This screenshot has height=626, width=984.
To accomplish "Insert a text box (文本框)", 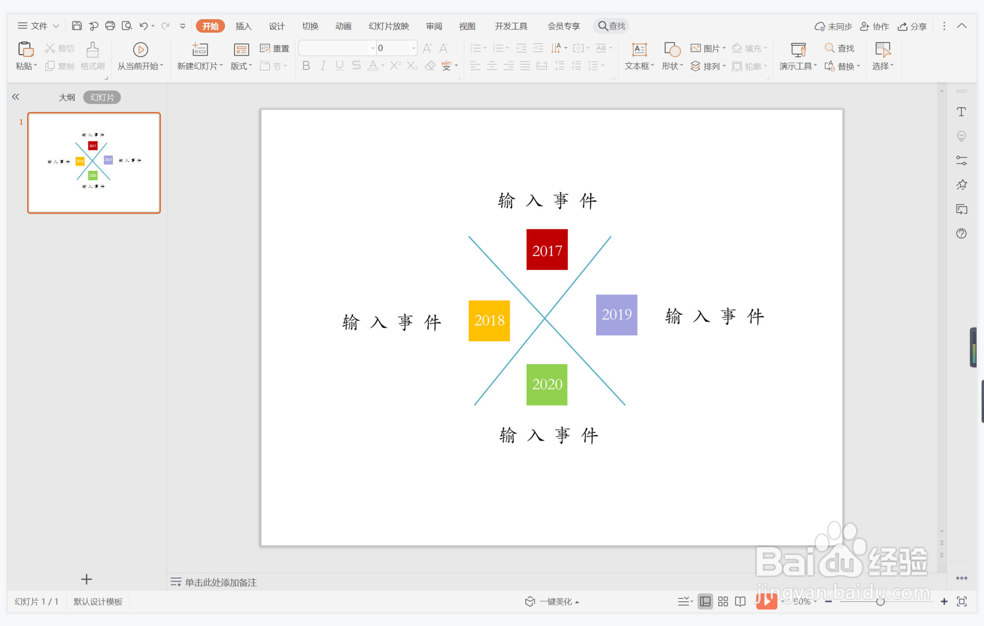I will click(639, 49).
